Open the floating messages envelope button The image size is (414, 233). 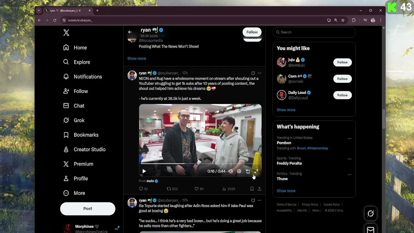371,229
